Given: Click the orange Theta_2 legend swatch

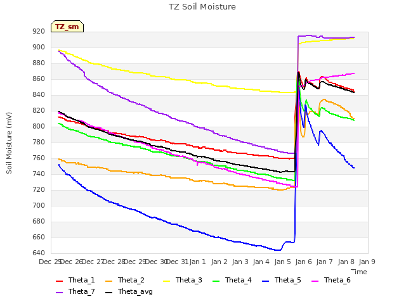Looking at the screenshot, I should click(109, 281).
